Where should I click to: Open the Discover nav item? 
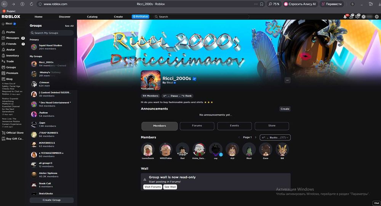click(x=65, y=17)
